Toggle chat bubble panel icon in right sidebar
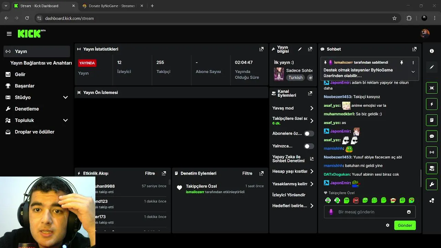Viewport: 441px width, 248px height. point(432,136)
